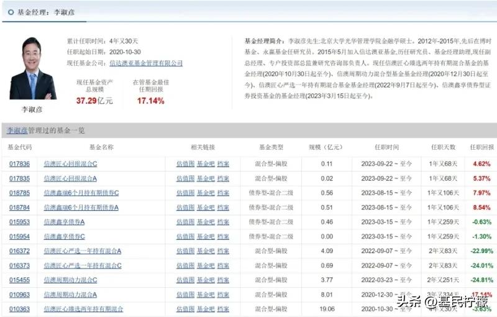Screen dimensions: 497x317
Task: Click the 基金经理：李淑彦 section heading
Action: [x=45, y=12]
